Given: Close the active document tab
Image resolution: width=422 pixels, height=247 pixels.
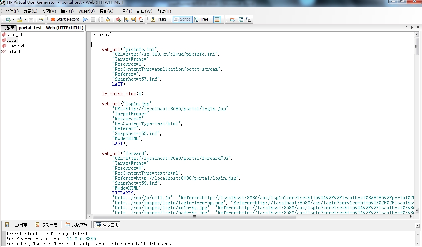Looking at the screenshot, I should coord(418,27).
